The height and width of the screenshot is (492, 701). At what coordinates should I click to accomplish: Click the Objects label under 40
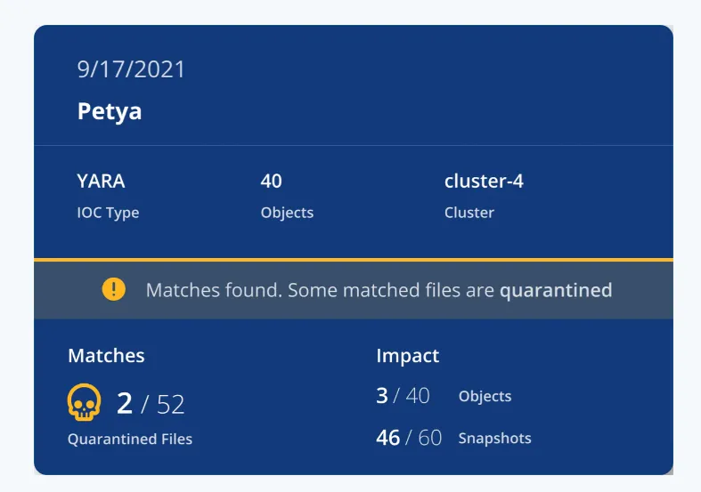pyautogui.click(x=287, y=213)
